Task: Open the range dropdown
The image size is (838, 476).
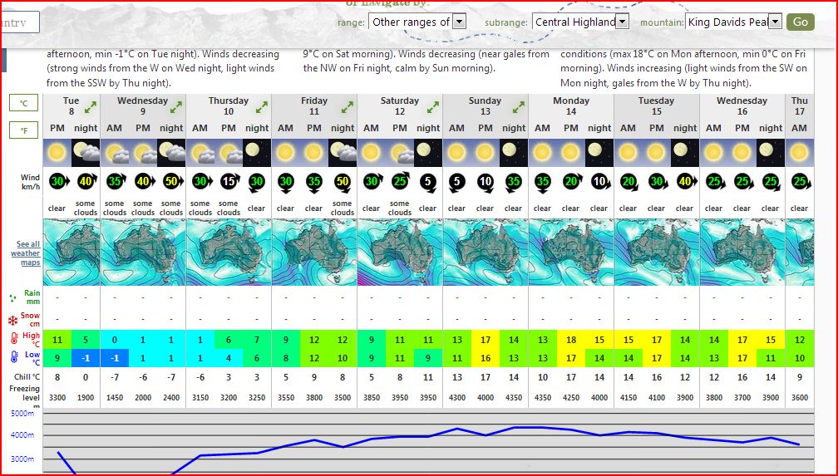Action: [417, 22]
